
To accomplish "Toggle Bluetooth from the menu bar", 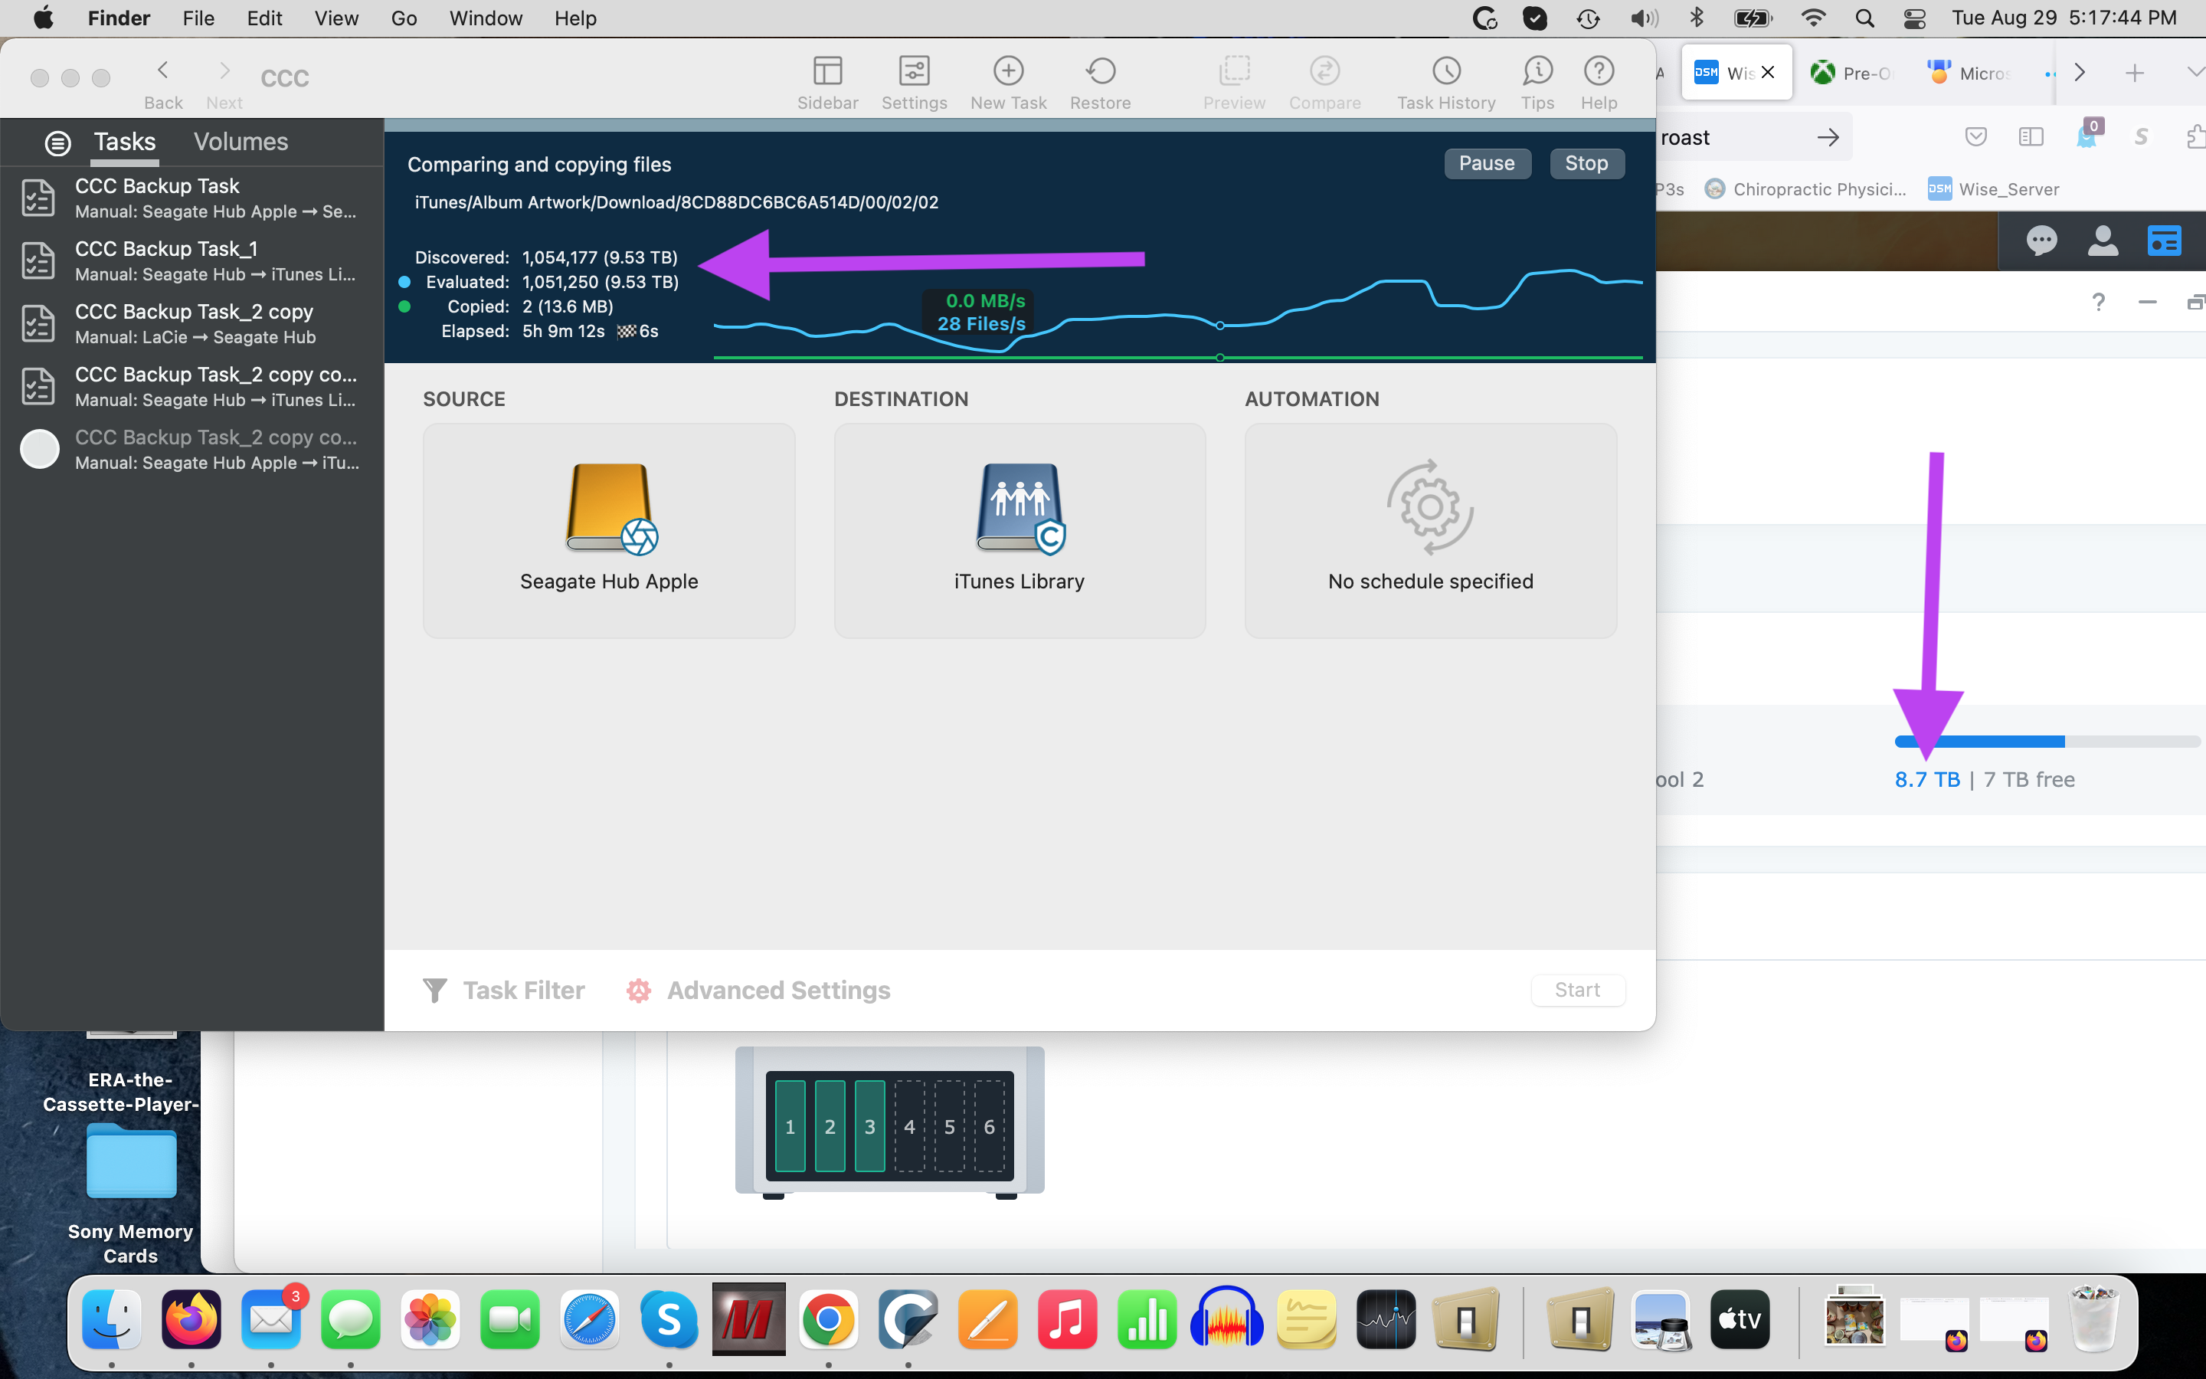I will (1697, 18).
